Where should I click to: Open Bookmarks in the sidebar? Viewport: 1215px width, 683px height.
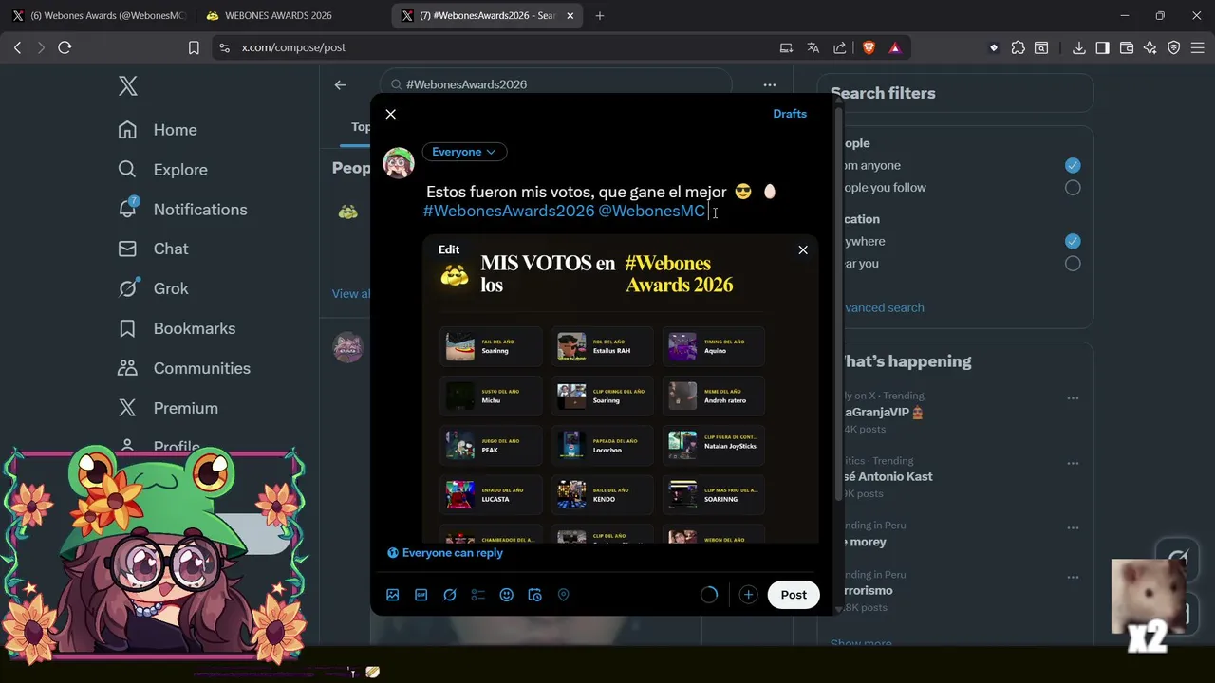pos(176,328)
